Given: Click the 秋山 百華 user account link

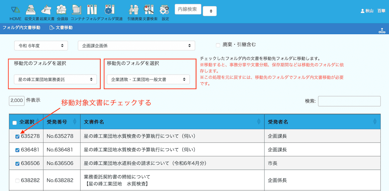Looking at the screenshot, I should coord(373,11).
